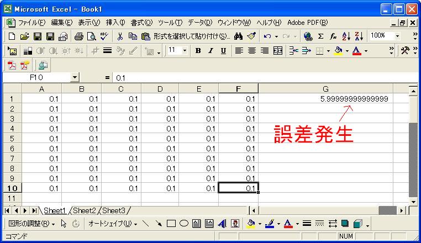Expand the Name Box dropdown arrow
The width and height of the screenshot is (421, 243).
(75, 78)
